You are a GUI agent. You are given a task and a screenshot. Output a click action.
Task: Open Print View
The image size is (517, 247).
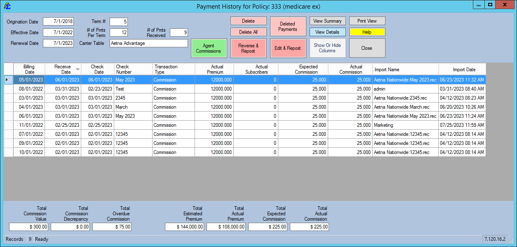tap(367, 21)
